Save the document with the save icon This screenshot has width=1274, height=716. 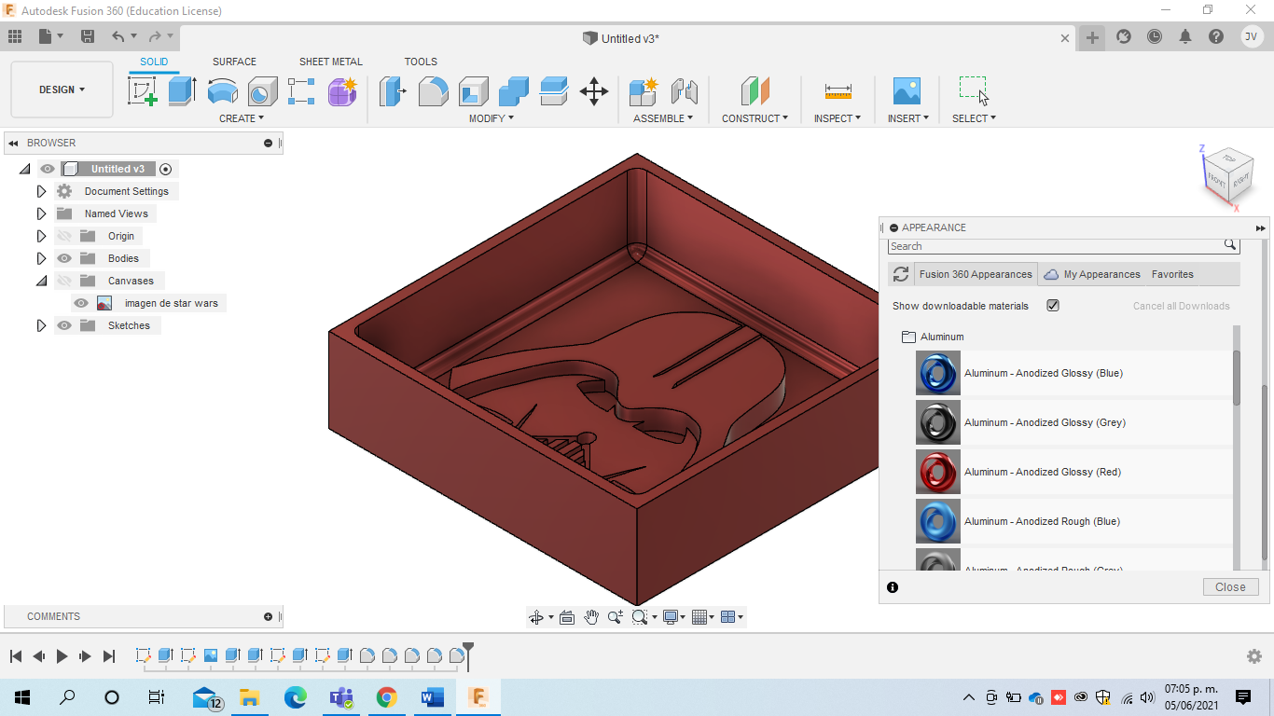[x=88, y=36]
